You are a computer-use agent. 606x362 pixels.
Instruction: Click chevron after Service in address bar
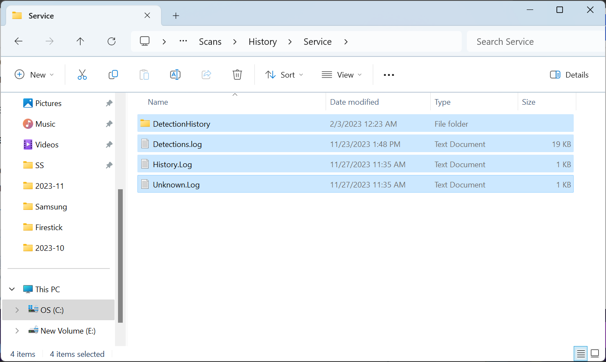345,41
